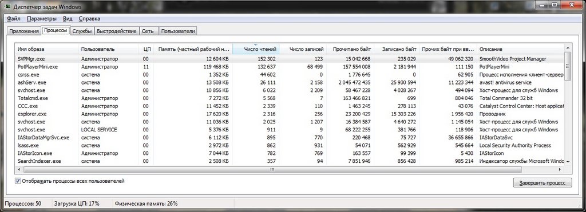586x212 pixels.
Task: Click the vertical scrollbar down arrow
Action: pyautogui.click(x=568, y=161)
